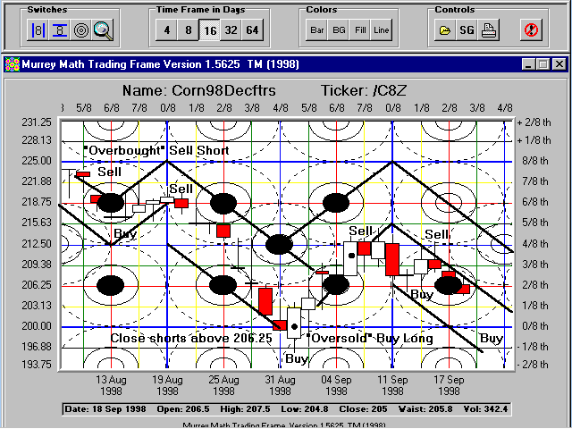Click the bottom status bar with date info
572x429 pixels.
[x=285, y=408]
